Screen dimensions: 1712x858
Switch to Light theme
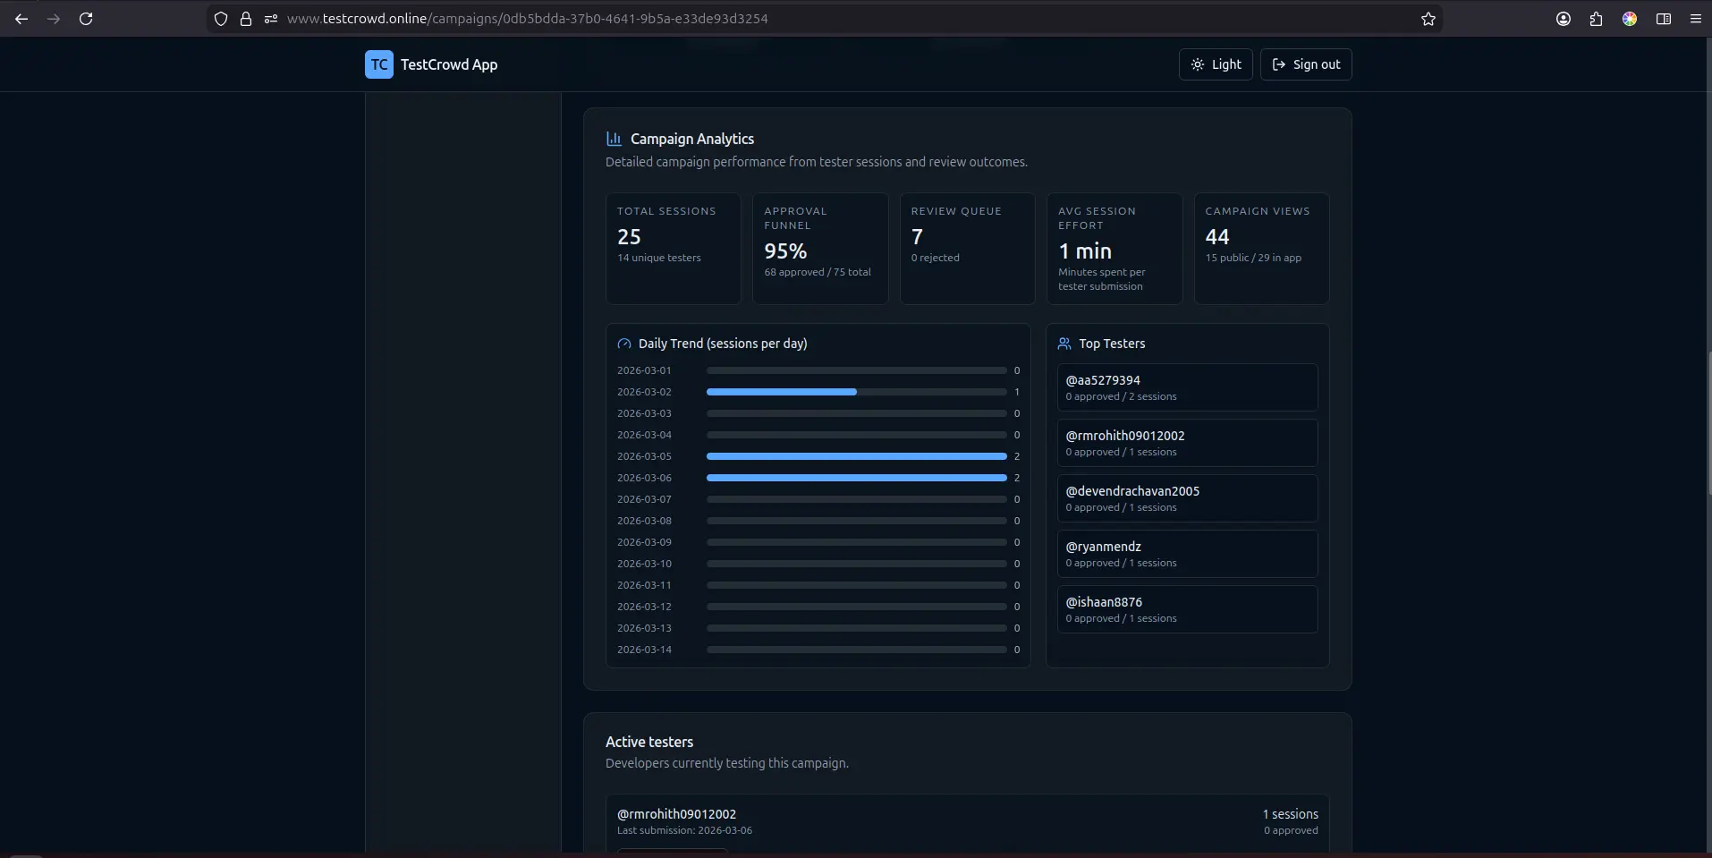click(1216, 64)
